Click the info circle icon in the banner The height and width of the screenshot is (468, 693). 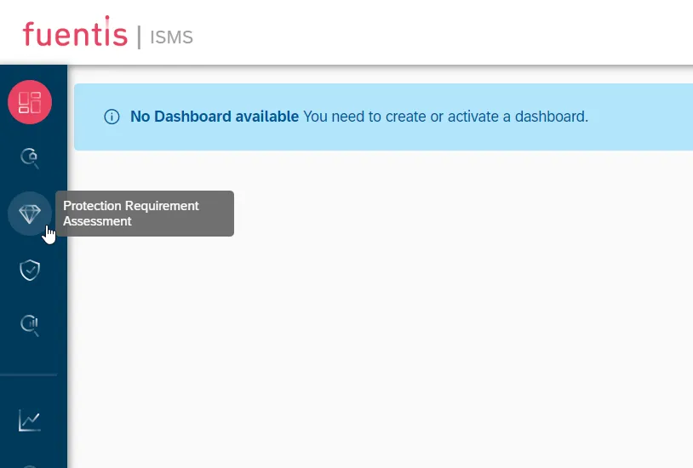pyautogui.click(x=112, y=117)
